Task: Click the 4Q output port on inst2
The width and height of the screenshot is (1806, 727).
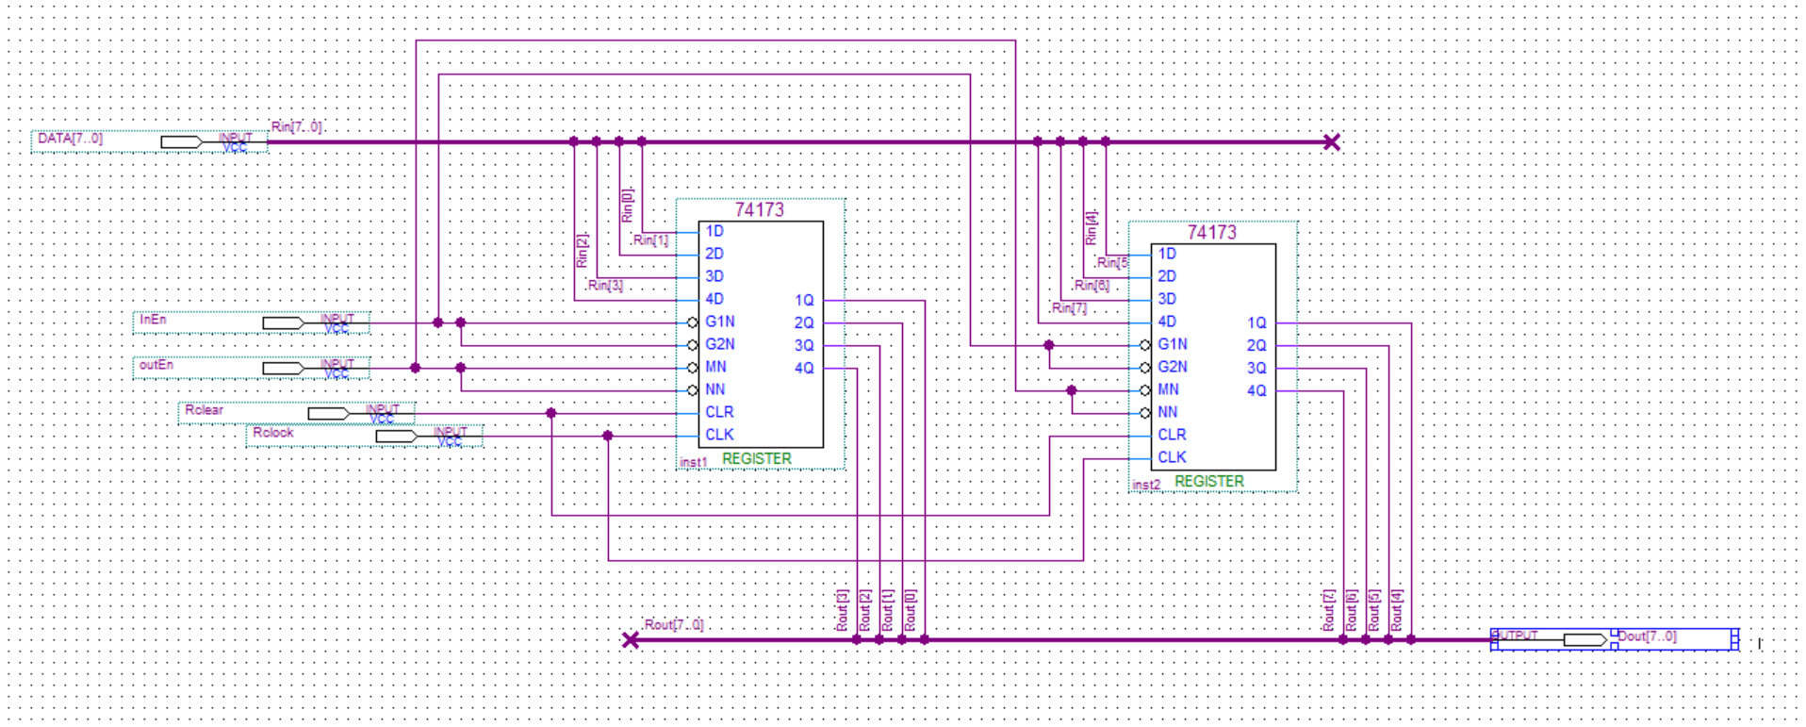Action: [x=1256, y=390]
